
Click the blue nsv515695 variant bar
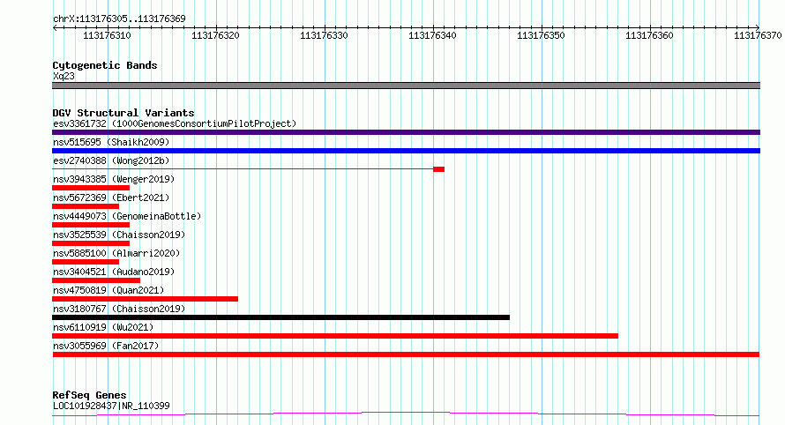406,151
